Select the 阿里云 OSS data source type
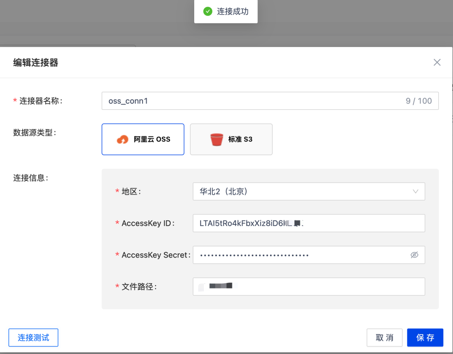Viewport: 453px width, 354px height. tap(143, 139)
